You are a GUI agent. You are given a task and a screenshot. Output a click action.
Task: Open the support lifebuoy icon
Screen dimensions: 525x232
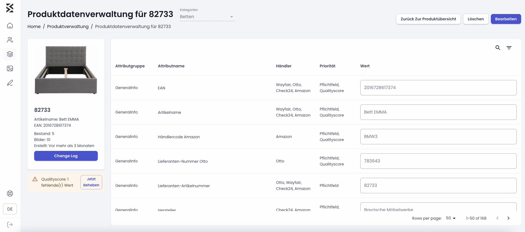10,194
